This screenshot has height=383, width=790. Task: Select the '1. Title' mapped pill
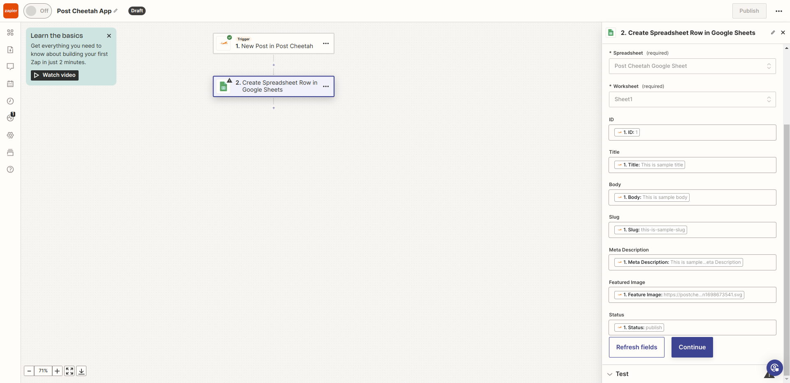point(650,165)
